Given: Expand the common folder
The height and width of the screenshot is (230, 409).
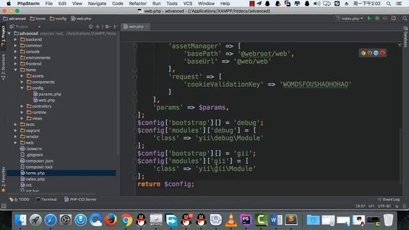Looking at the screenshot, I should coord(15,45).
